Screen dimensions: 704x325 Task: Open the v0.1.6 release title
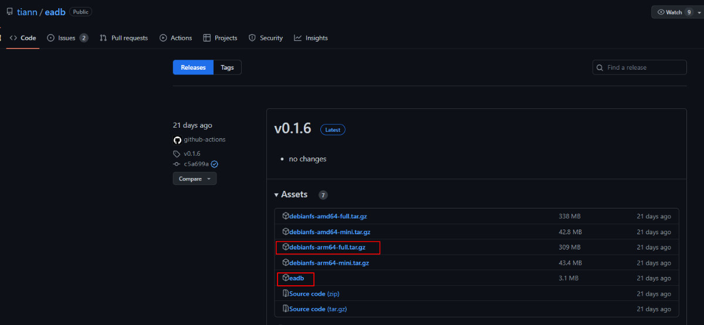[293, 129]
